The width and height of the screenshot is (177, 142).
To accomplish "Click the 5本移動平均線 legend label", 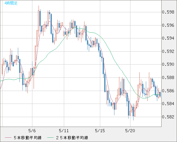I will pyautogui.click(x=28, y=138).
